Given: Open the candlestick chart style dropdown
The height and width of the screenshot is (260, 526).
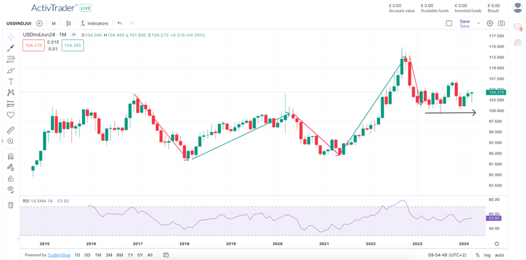Looking at the screenshot, I should pos(68,23).
